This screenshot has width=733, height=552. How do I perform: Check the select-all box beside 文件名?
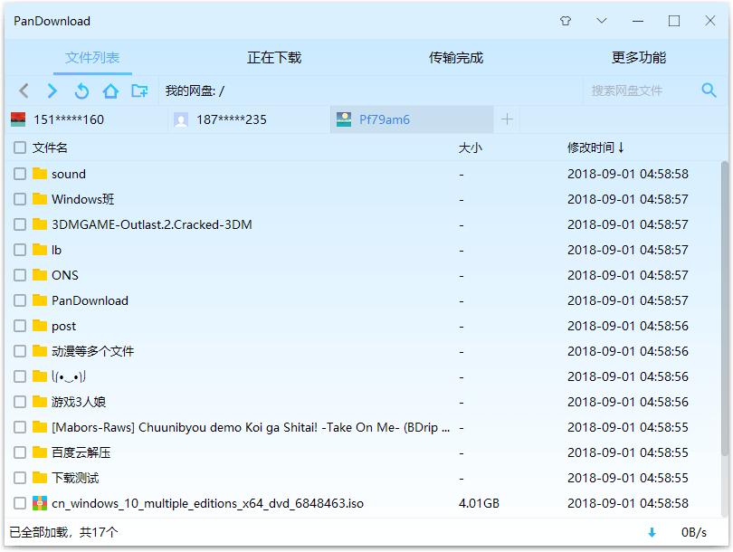20,148
